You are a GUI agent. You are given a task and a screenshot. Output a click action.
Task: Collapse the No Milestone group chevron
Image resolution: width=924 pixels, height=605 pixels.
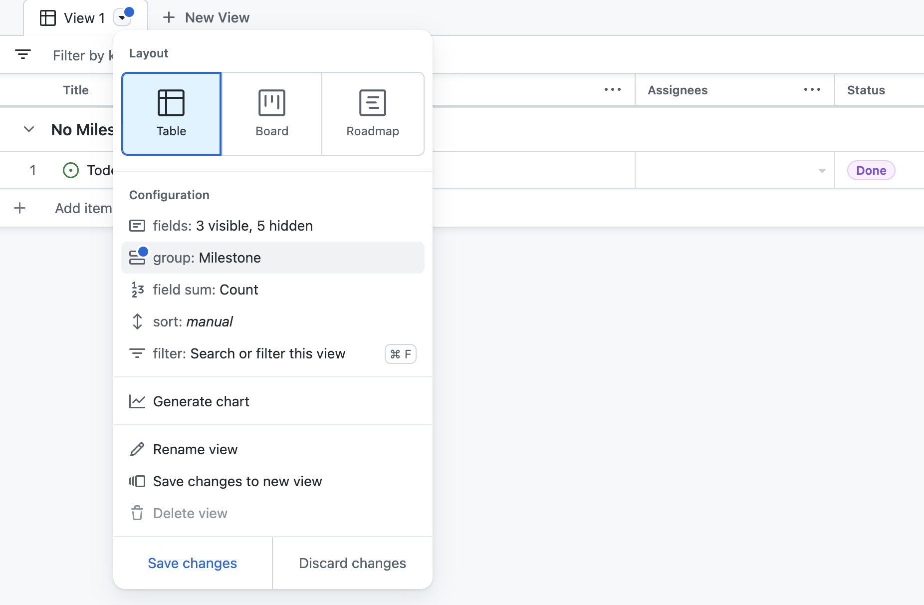[x=29, y=129]
